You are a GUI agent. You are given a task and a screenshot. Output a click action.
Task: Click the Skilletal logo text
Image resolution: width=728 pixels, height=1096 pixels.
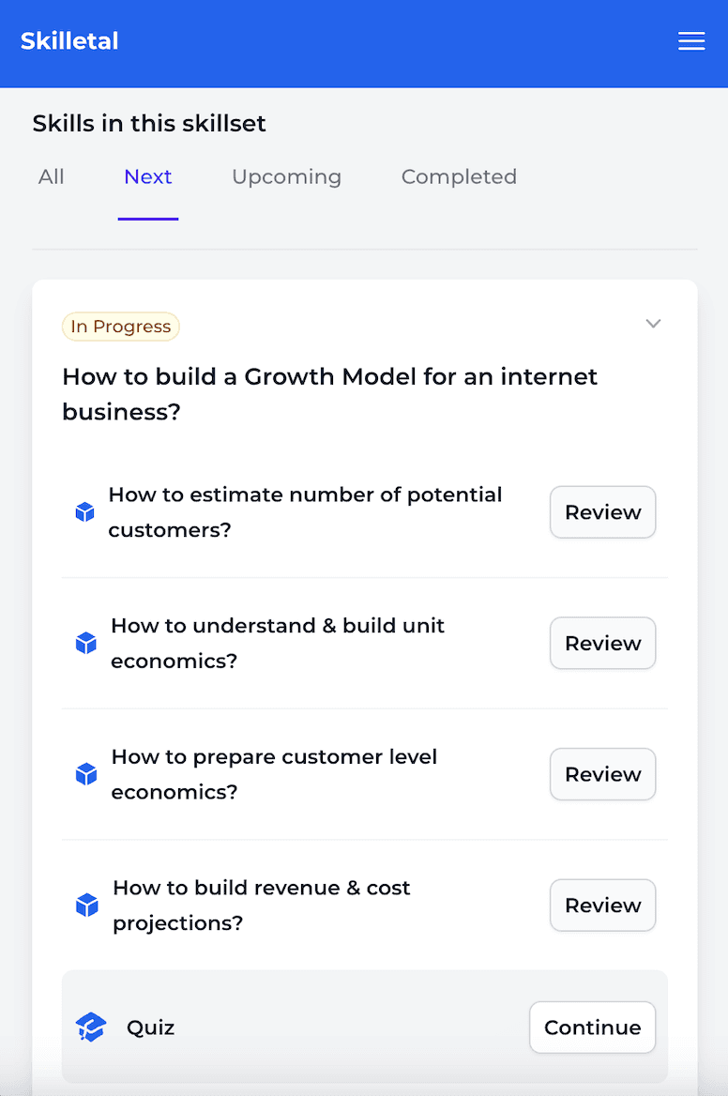tap(69, 42)
